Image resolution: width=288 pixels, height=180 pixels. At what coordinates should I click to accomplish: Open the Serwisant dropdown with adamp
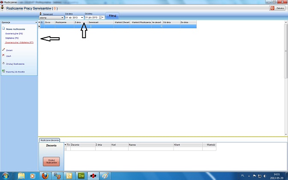point(51,18)
